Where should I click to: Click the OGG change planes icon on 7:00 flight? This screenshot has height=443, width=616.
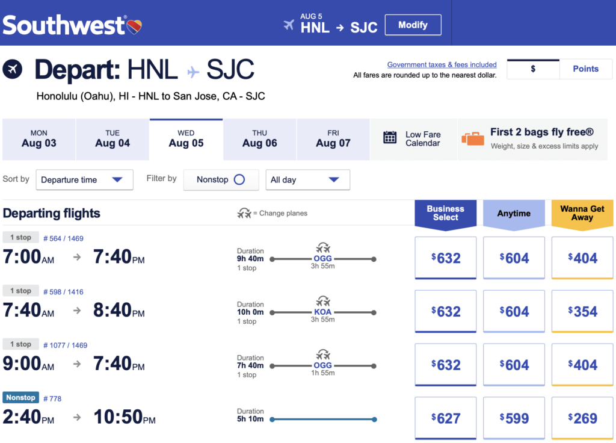click(323, 248)
